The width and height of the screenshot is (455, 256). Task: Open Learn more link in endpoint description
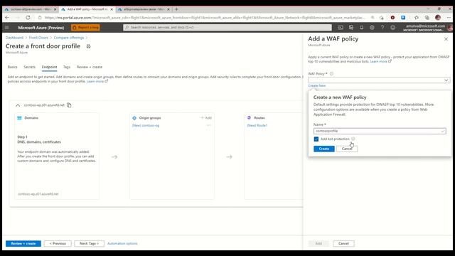pyautogui.click(x=97, y=82)
